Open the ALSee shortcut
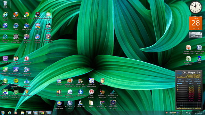Image resolution: width=205 pixels, height=115 pixels. pyautogui.click(x=102, y=82)
